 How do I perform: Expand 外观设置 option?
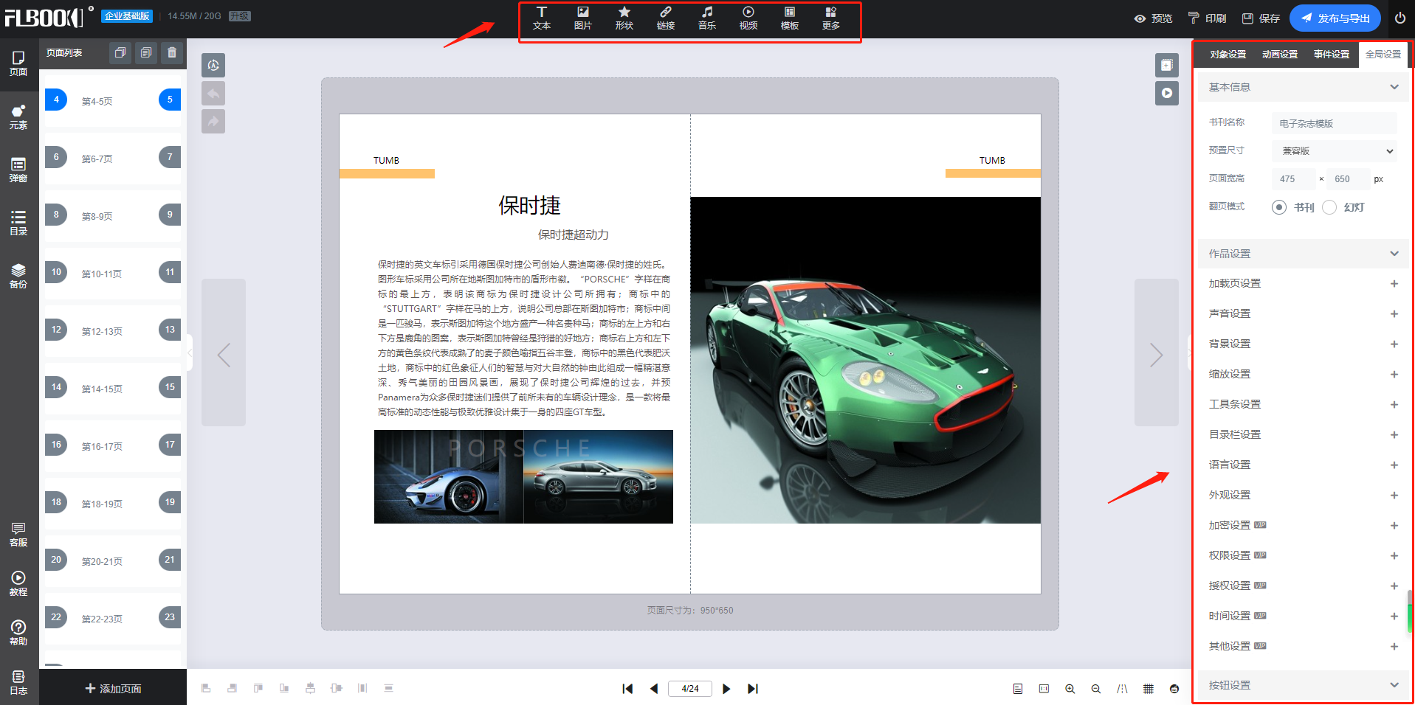[x=1394, y=496]
